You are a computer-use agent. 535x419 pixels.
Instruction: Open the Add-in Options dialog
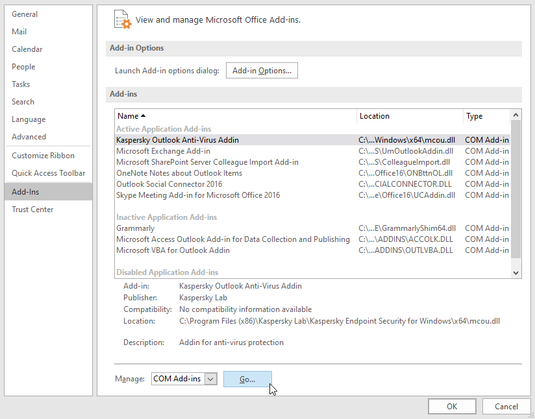[262, 70]
